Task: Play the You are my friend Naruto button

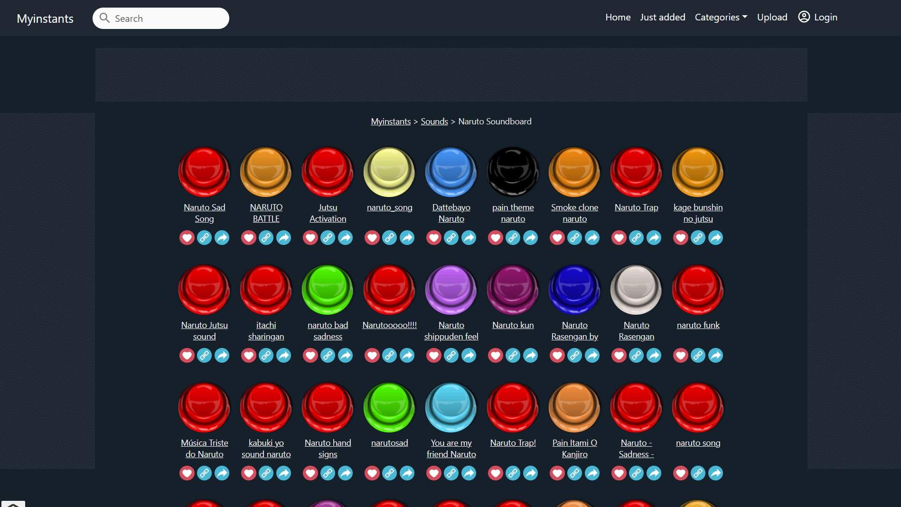Action: tap(451, 407)
